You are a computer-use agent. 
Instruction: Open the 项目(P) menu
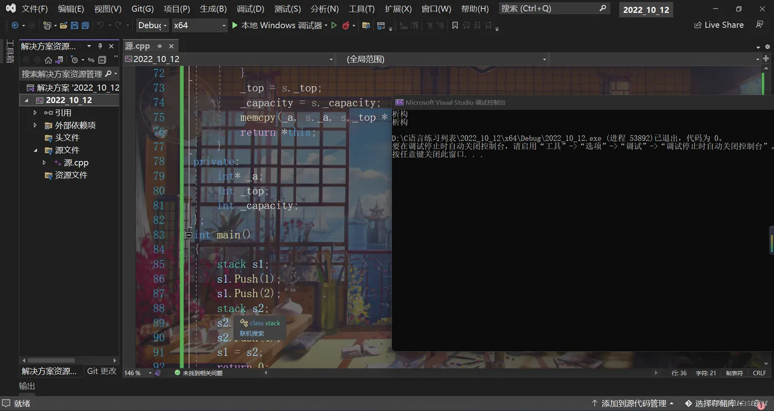pos(177,9)
